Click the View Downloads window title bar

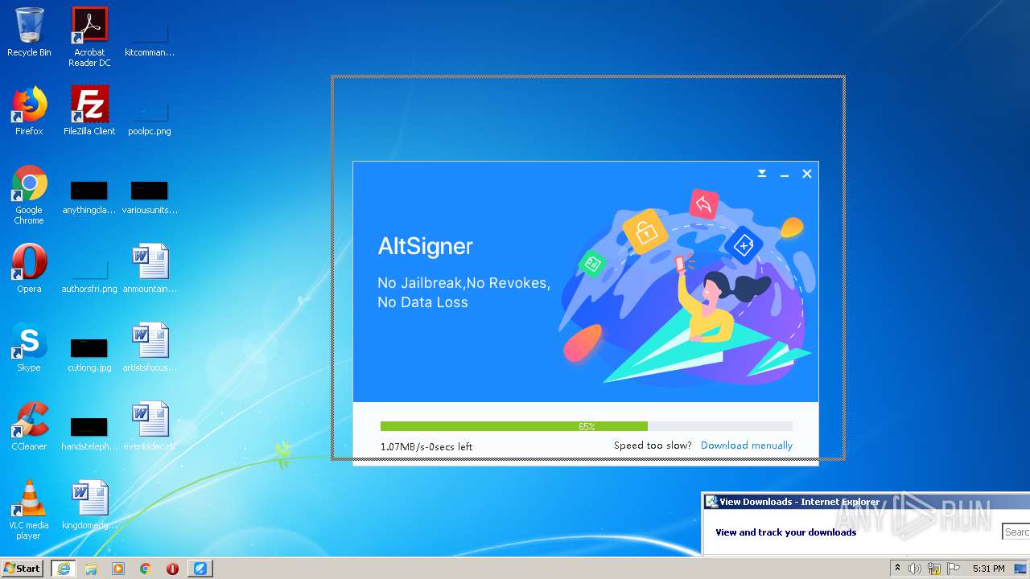(x=866, y=502)
